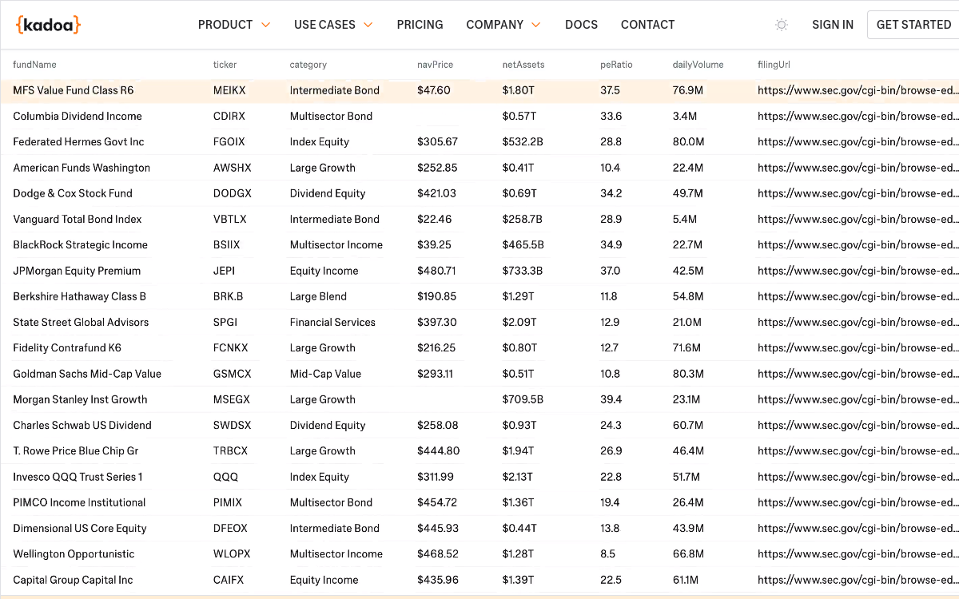959x599 pixels.
Task: Click the QQQ ticker cell
Action: point(225,477)
